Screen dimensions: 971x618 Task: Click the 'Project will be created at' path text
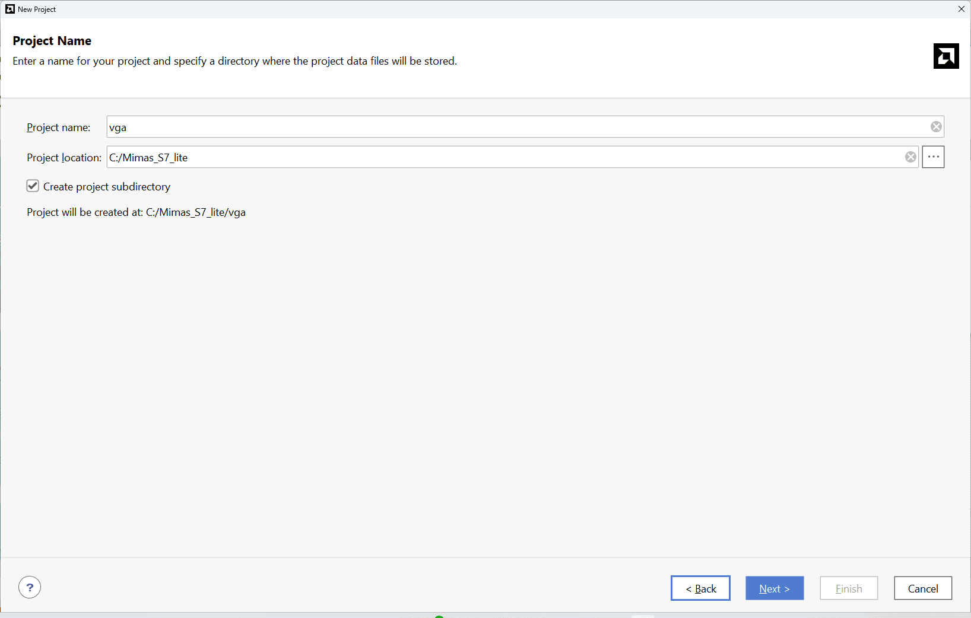[x=136, y=212]
